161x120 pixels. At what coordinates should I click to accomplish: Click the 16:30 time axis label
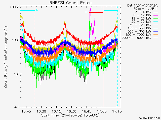[x=71, y=111]
